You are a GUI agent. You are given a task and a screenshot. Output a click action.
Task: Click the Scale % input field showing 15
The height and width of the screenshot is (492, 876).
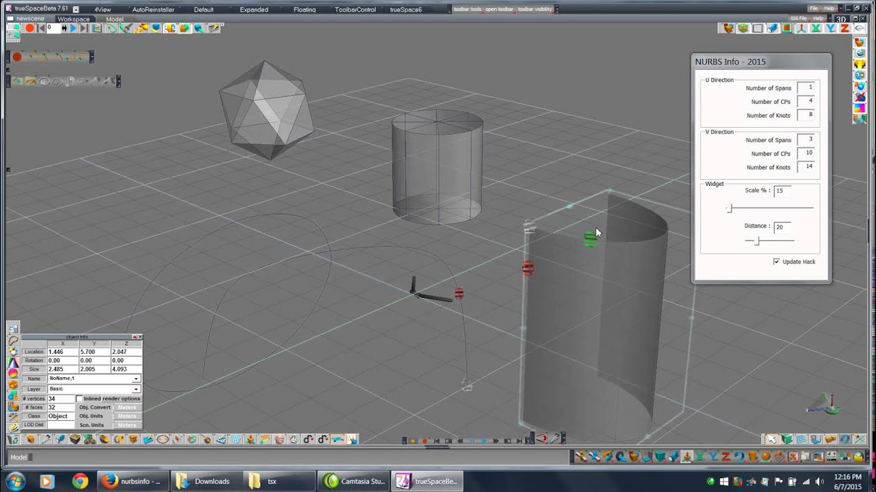tap(782, 191)
